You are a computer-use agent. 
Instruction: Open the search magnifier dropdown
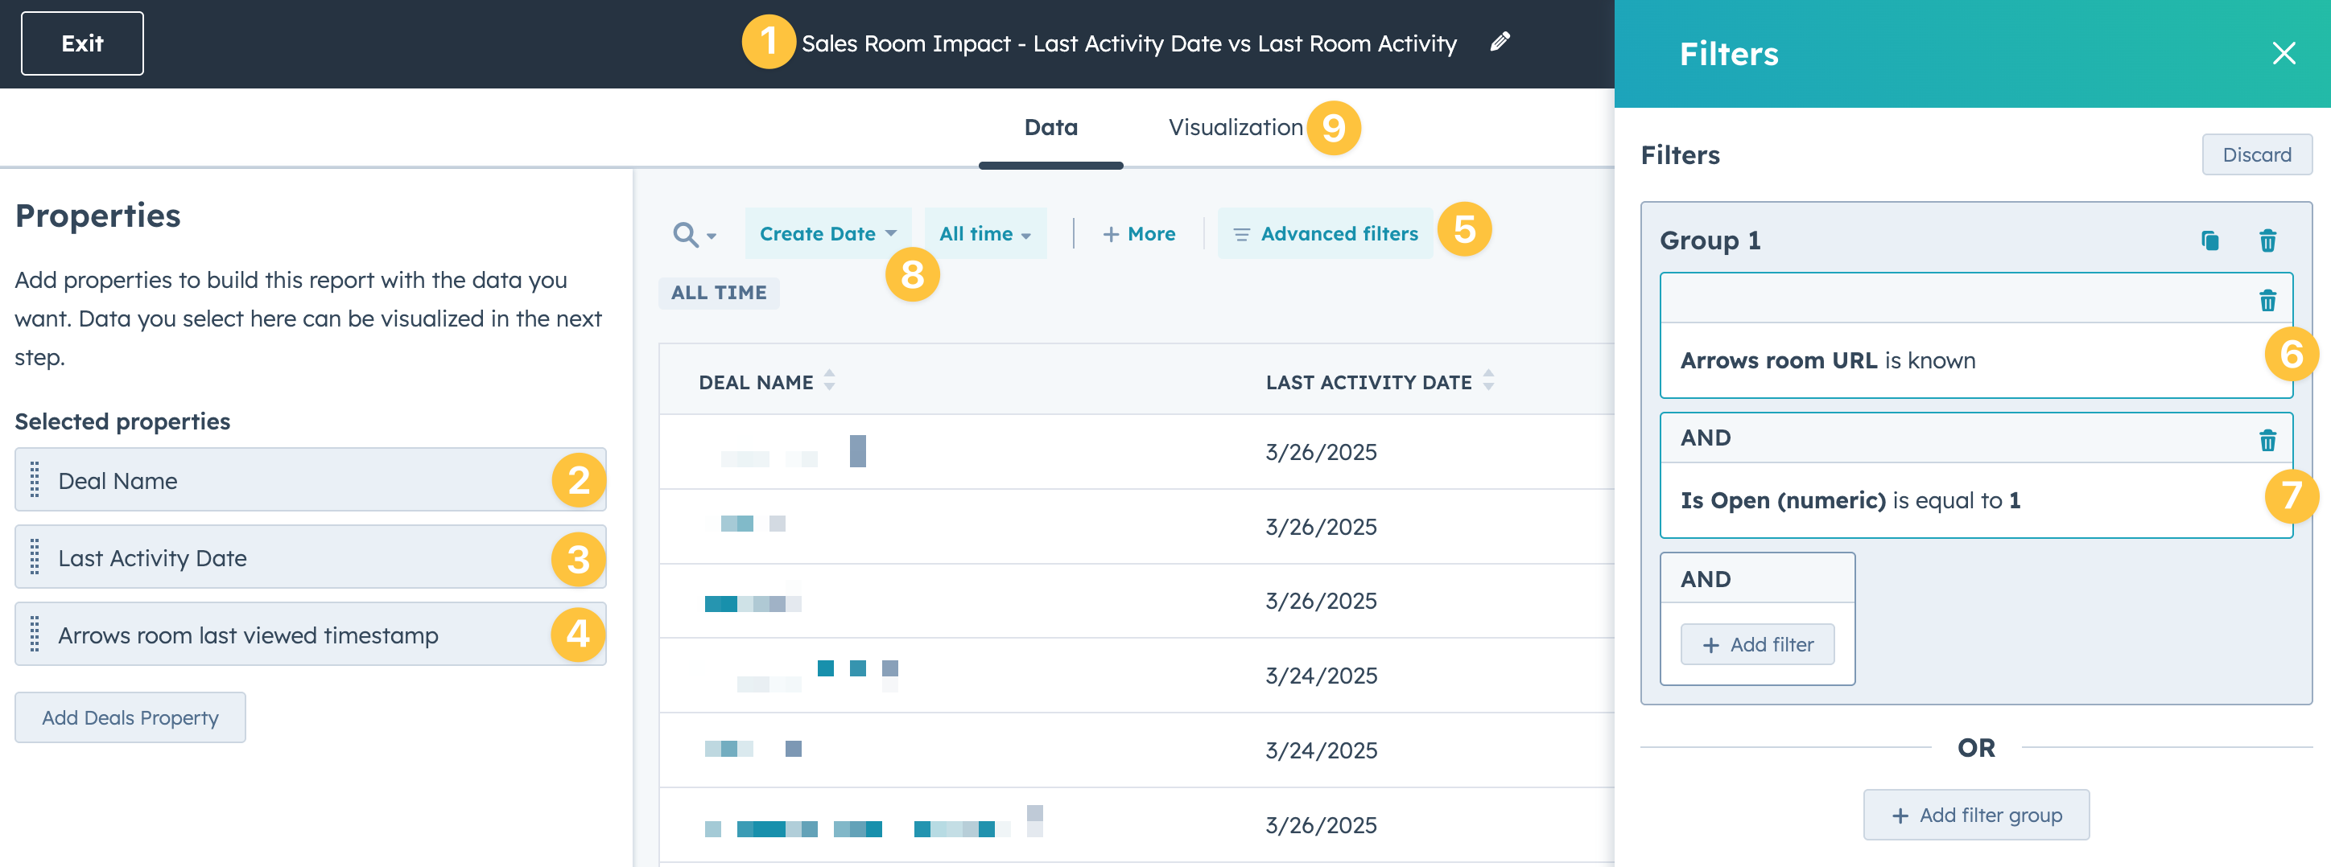(693, 234)
